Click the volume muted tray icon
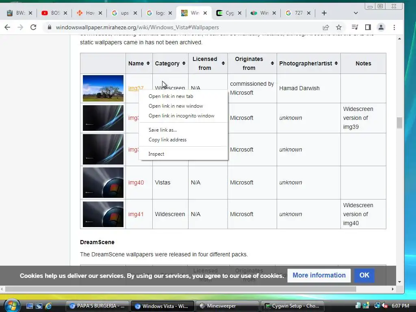The width and height of the screenshot is (416, 312). click(x=385, y=305)
